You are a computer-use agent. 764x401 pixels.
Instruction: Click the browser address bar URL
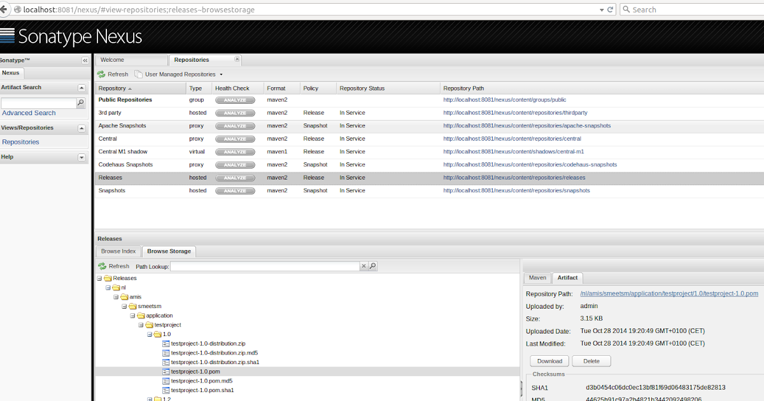[139, 10]
